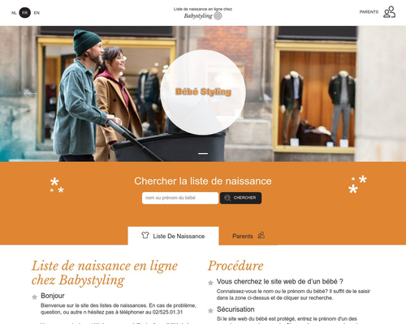The height and width of the screenshot is (324, 406).
Task: Click the Bébé Styling circle banner
Action: point(203,92)
